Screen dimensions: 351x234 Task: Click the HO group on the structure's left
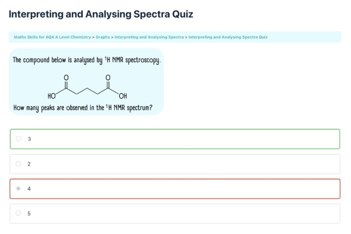52,96
